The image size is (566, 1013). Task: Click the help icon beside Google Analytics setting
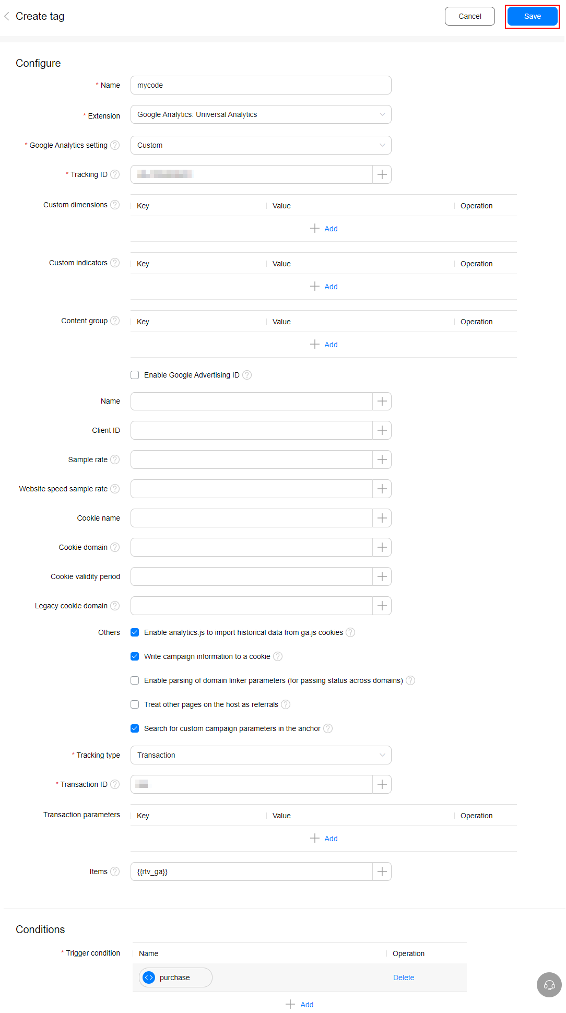[115, 145]
